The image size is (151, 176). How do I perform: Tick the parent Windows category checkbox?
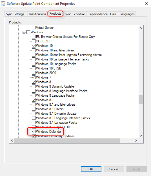click(x=28, y=32)
